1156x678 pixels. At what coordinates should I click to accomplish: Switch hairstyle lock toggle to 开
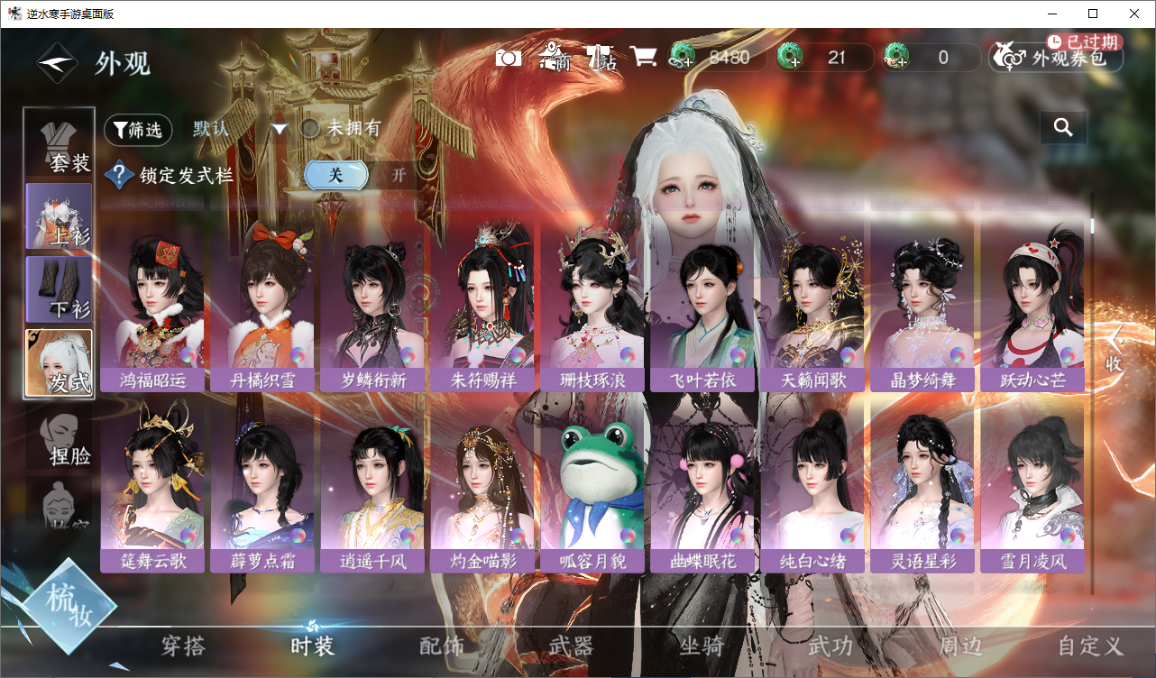click(398, 175)
